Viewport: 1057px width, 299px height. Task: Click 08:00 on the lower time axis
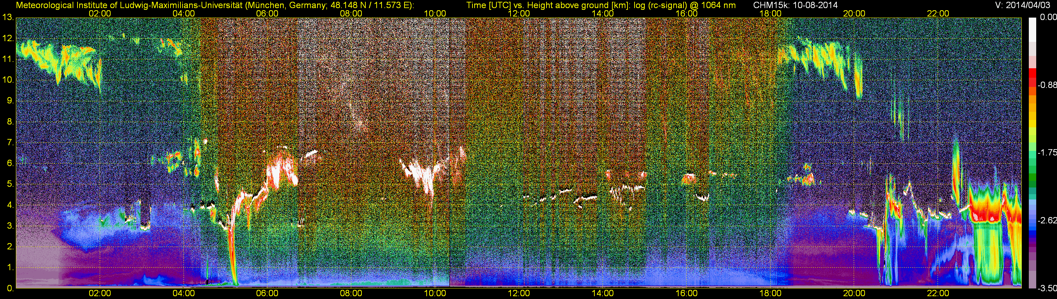tap(351, 293)
